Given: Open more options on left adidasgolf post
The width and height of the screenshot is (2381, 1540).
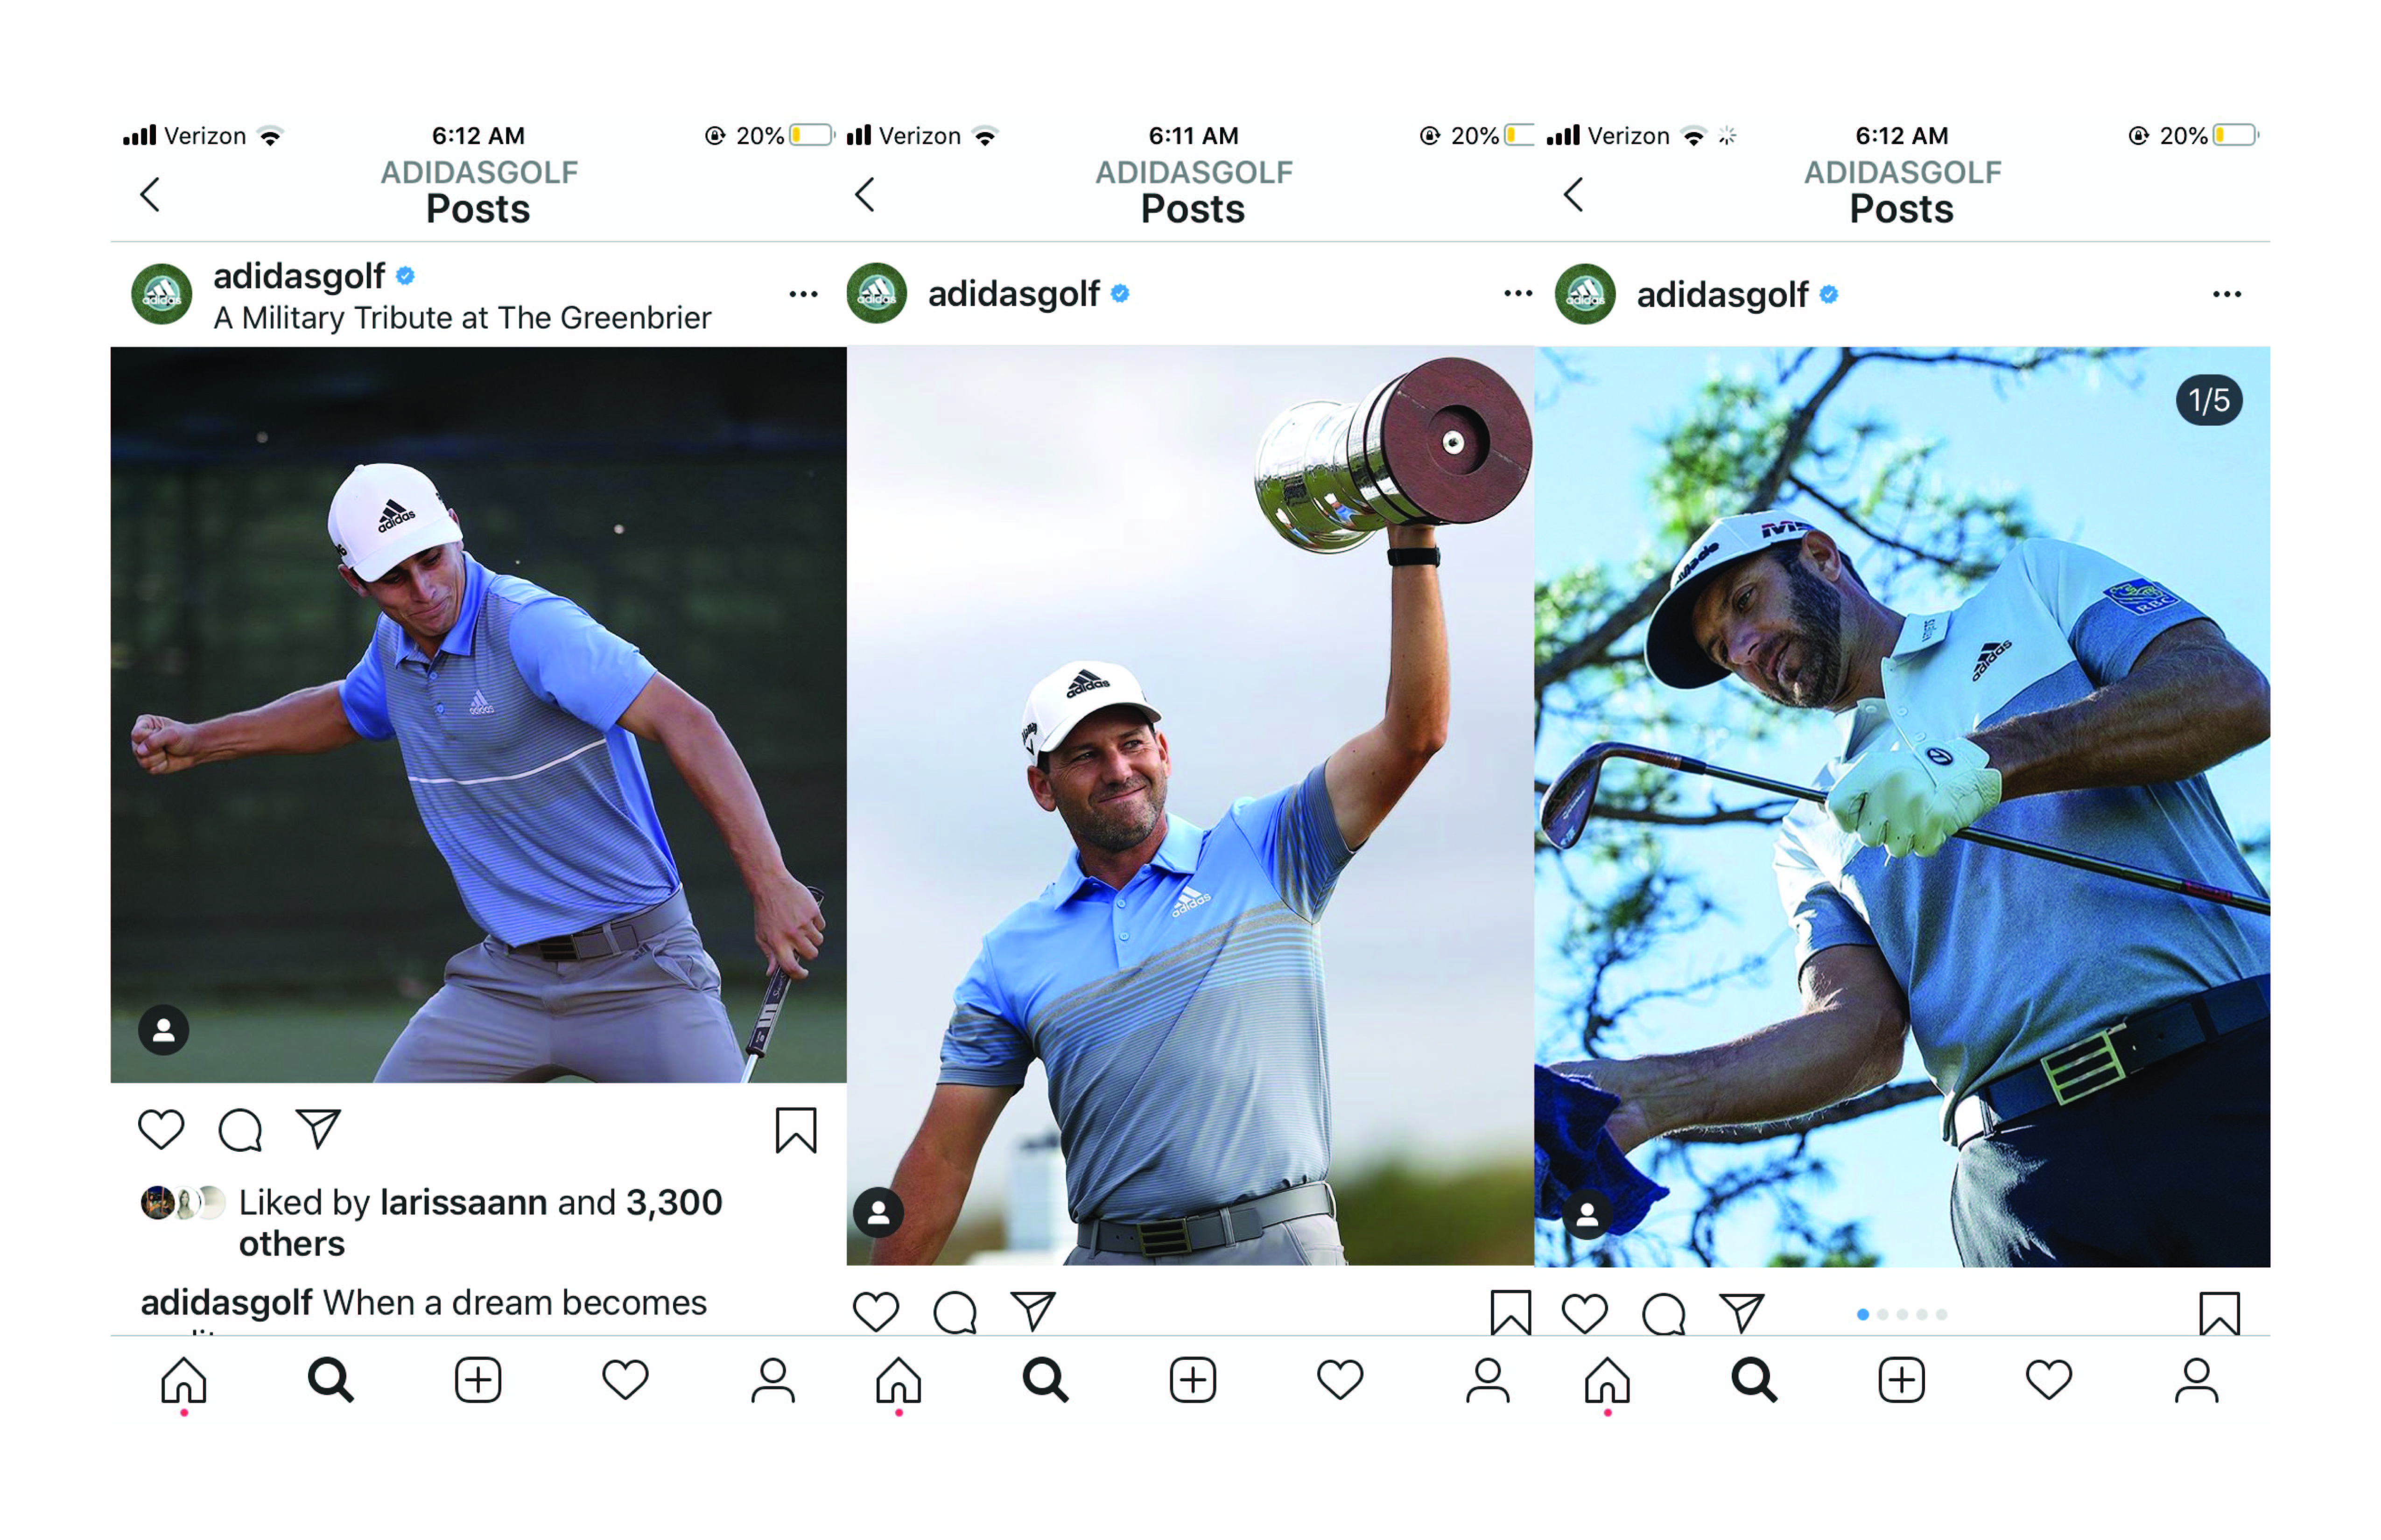Looking at the screenshot, I should point(803,294).
